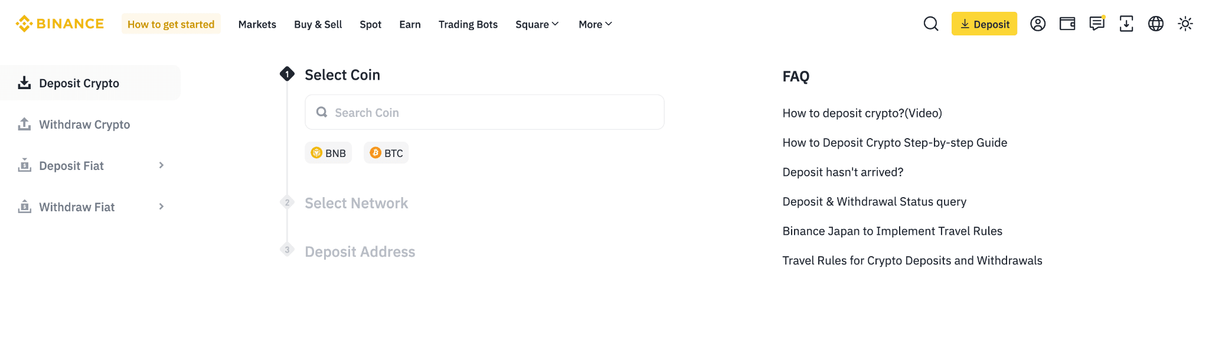This screenshot has width=1209, height=350.
Task: Expand the Withdraw Fiat chevron
Action: pos(161,207)
